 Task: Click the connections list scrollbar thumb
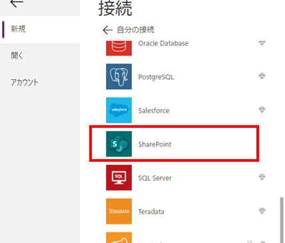pos(282,220)
